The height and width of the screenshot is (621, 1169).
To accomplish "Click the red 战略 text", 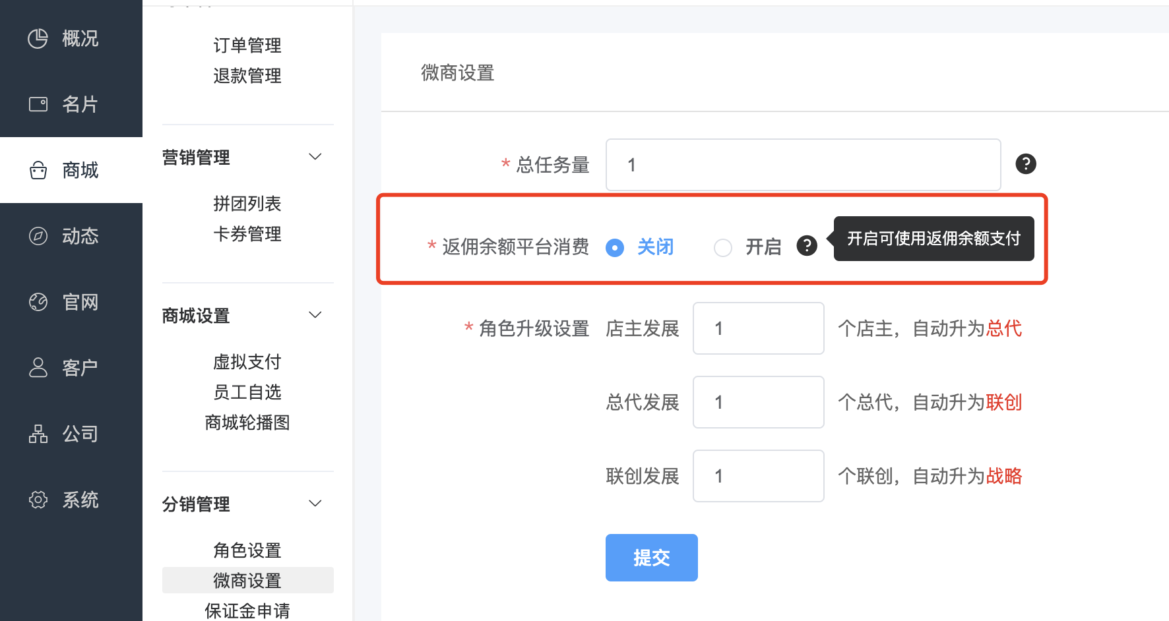I will click(1004, 476).
